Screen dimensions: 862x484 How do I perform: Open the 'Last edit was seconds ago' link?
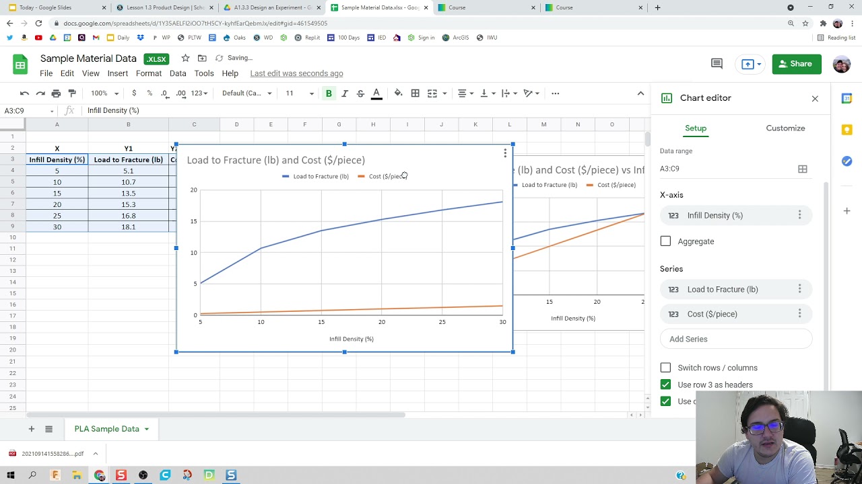(x=296, y=73)
